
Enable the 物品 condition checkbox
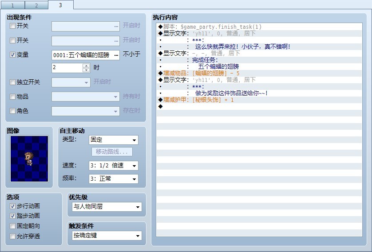click(x=12, y=97)
